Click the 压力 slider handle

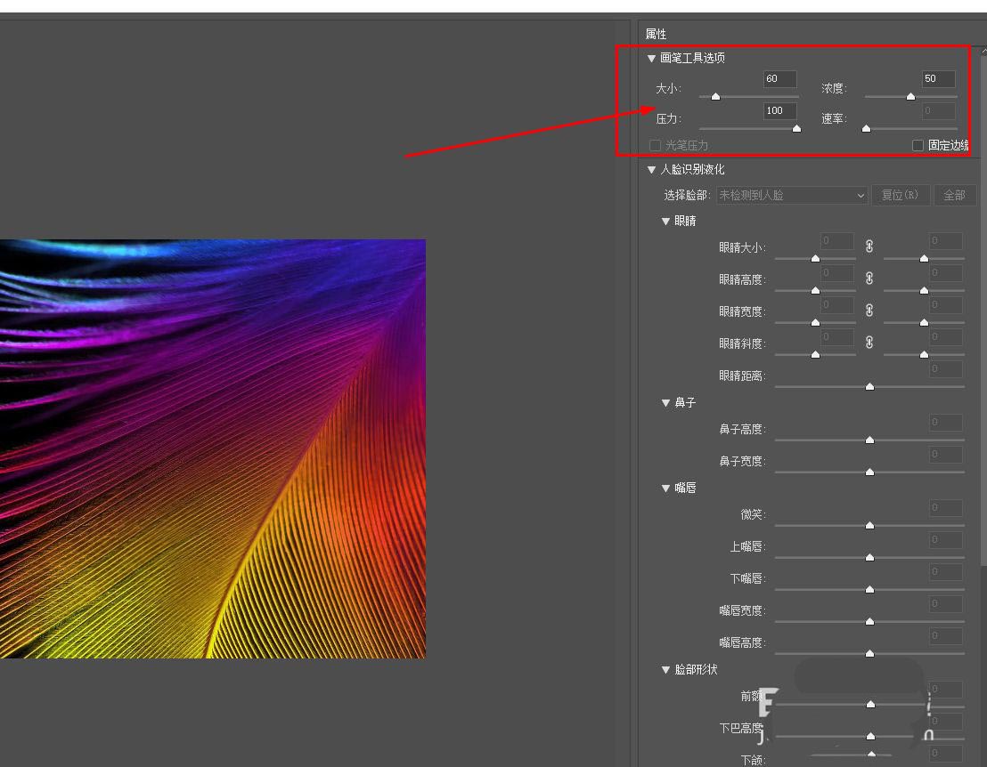(797, 128)
